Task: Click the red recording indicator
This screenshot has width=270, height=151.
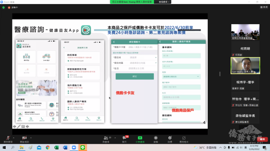Action: pyautogui.click(x=9, y=7)
